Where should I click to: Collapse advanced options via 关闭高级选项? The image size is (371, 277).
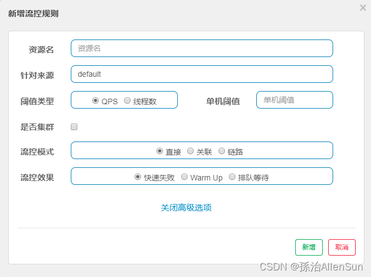(x=186, y=208)
